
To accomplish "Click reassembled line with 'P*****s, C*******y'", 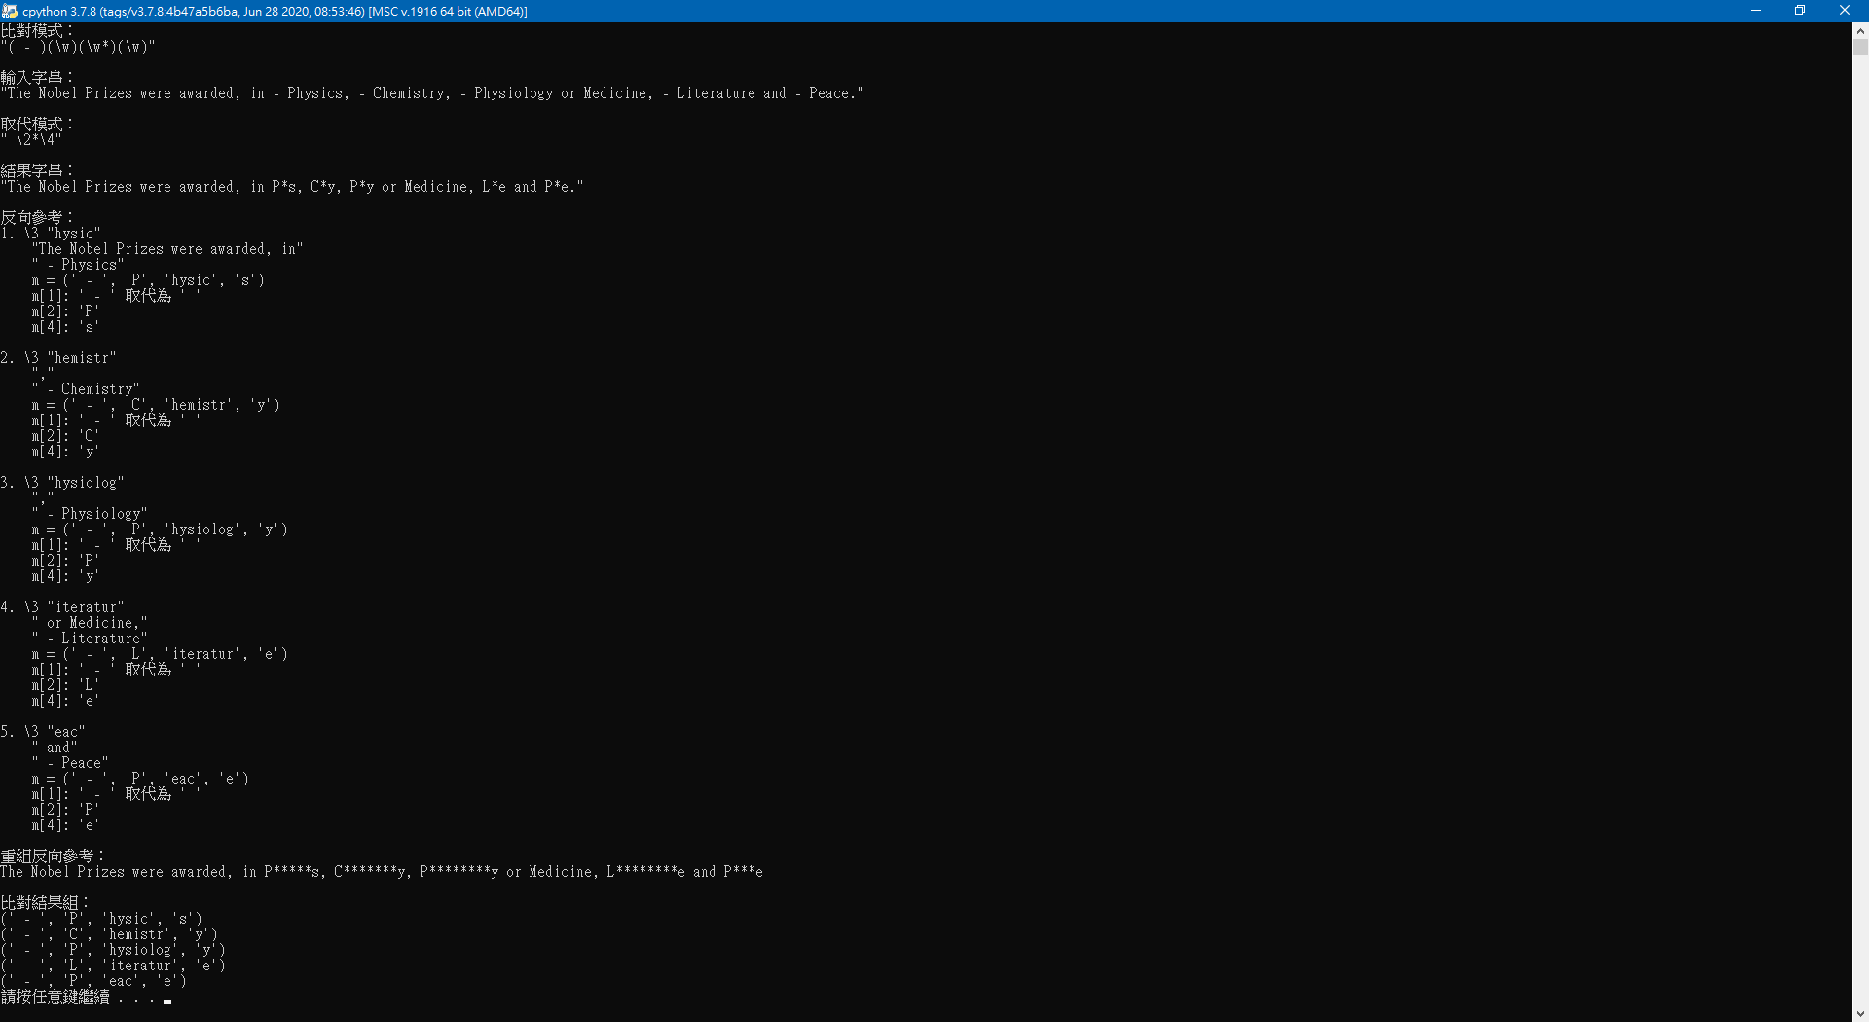I will [382, 872].
